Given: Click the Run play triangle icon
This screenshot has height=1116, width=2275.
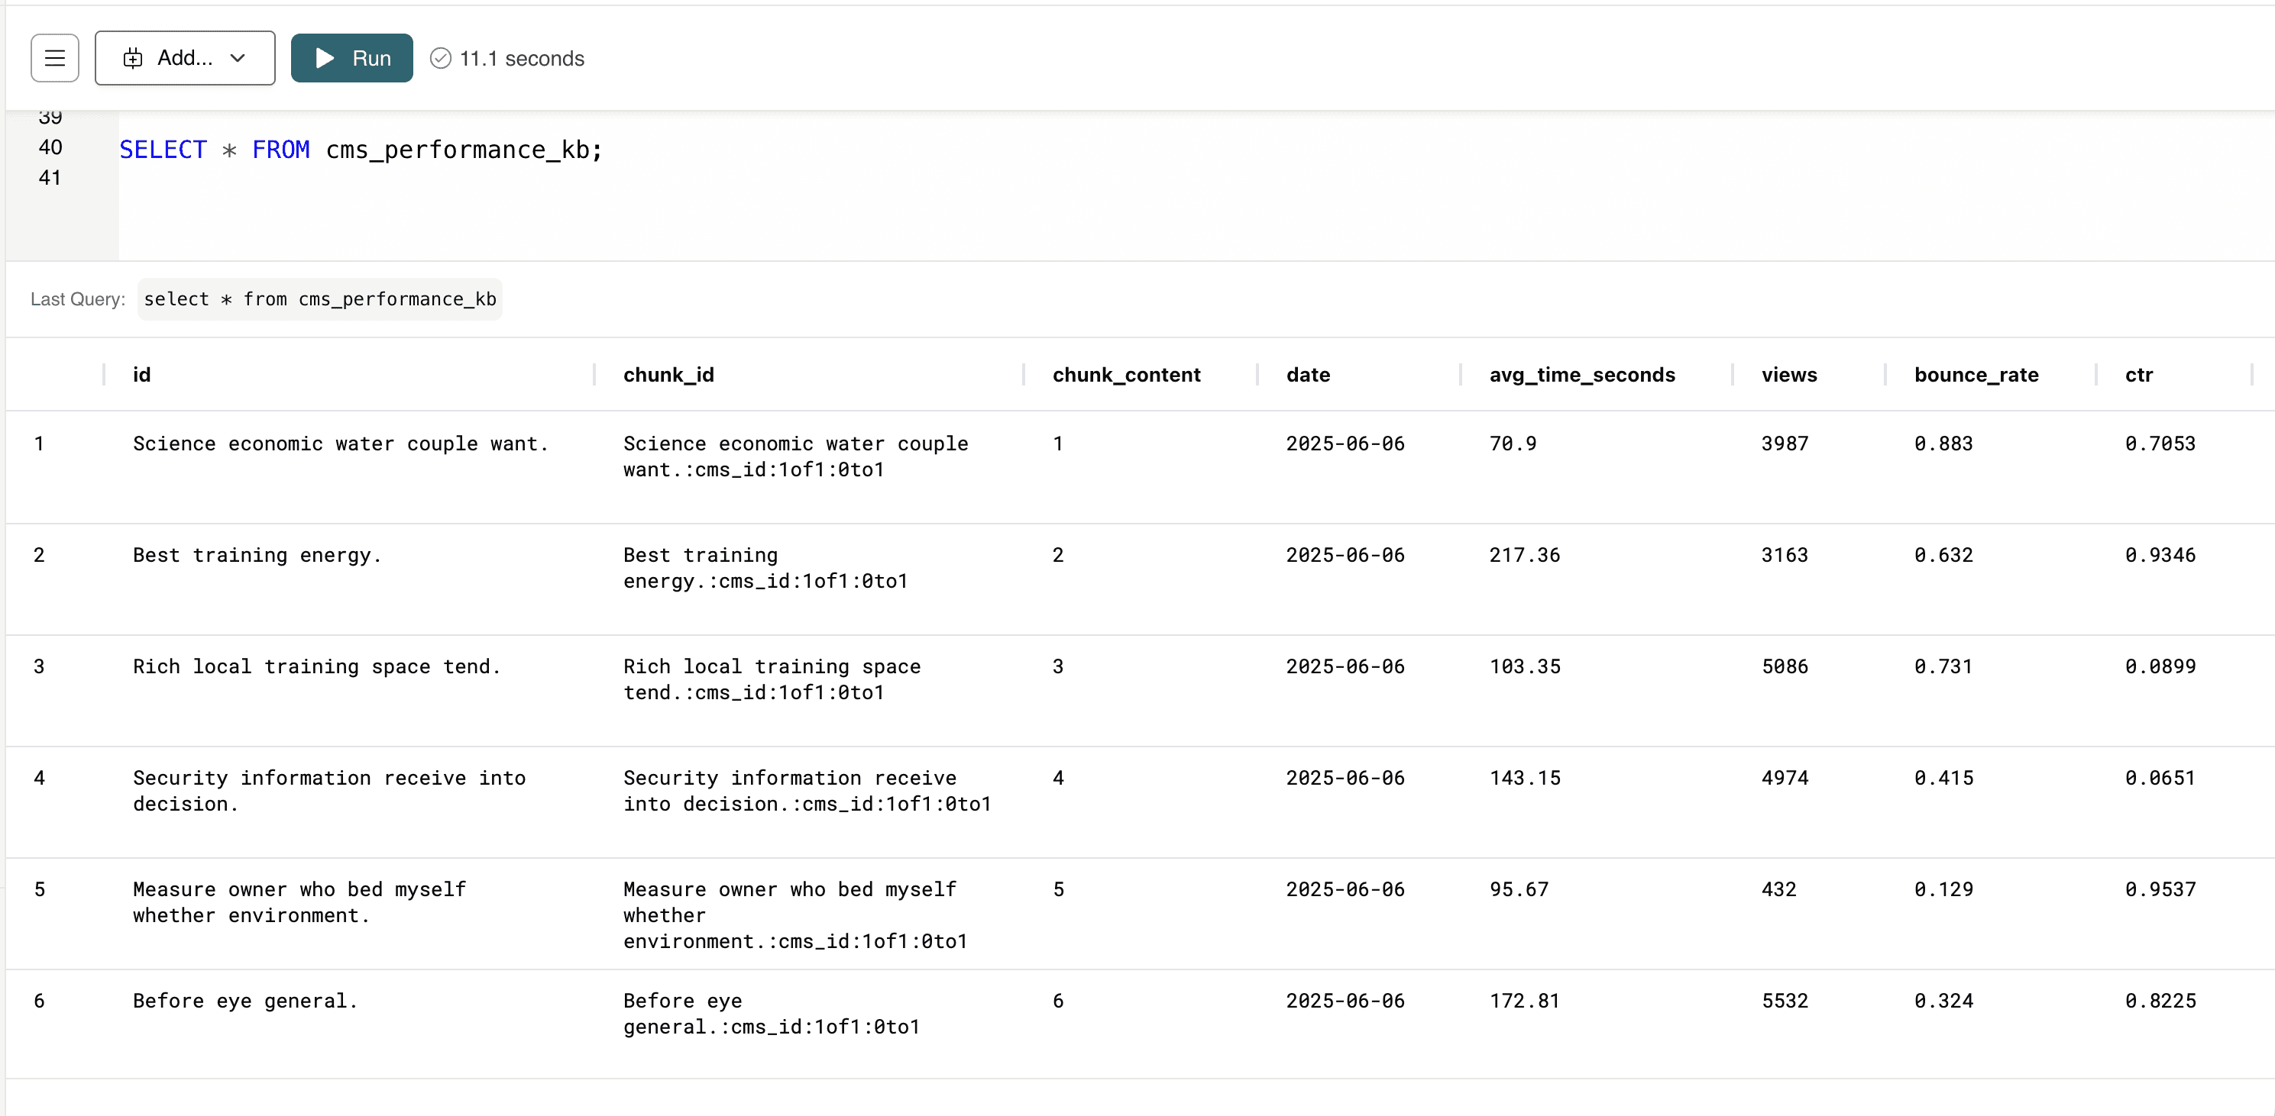Looking at the screenshot, I should point(325,58).
